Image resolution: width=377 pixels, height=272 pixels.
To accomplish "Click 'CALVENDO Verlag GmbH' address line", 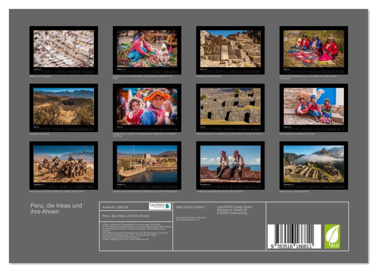I will click(x=234, y=207).
